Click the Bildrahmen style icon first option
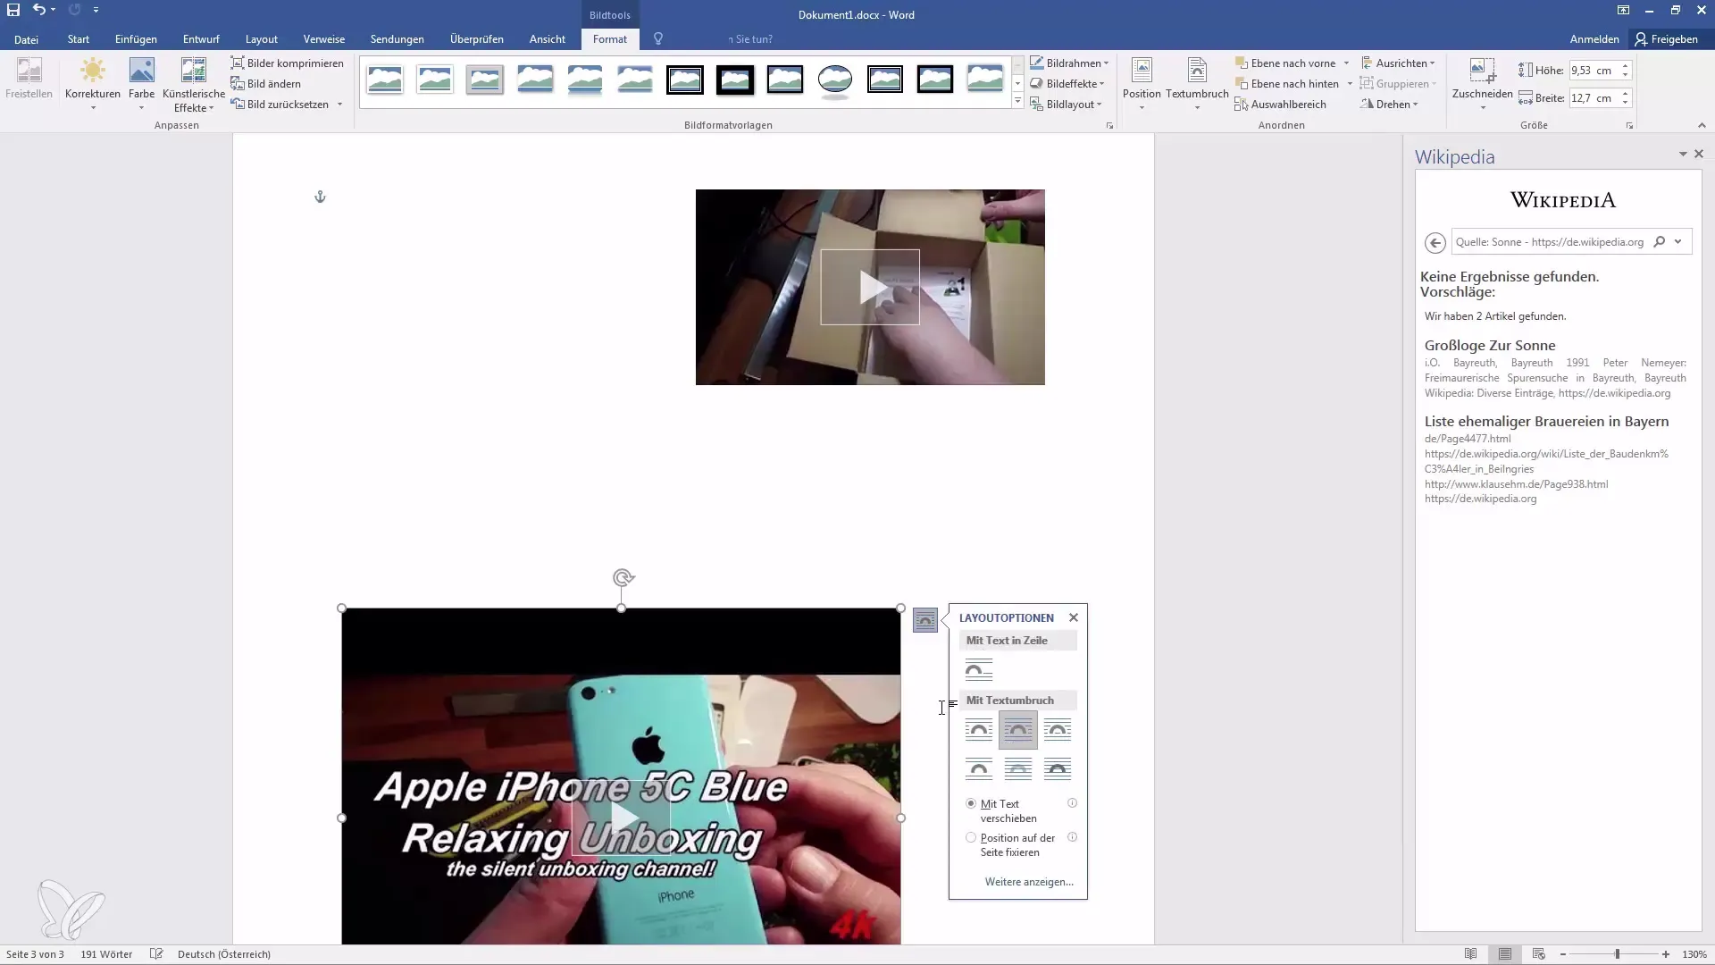Screen dimensions: 1715x965 point(385,79)
